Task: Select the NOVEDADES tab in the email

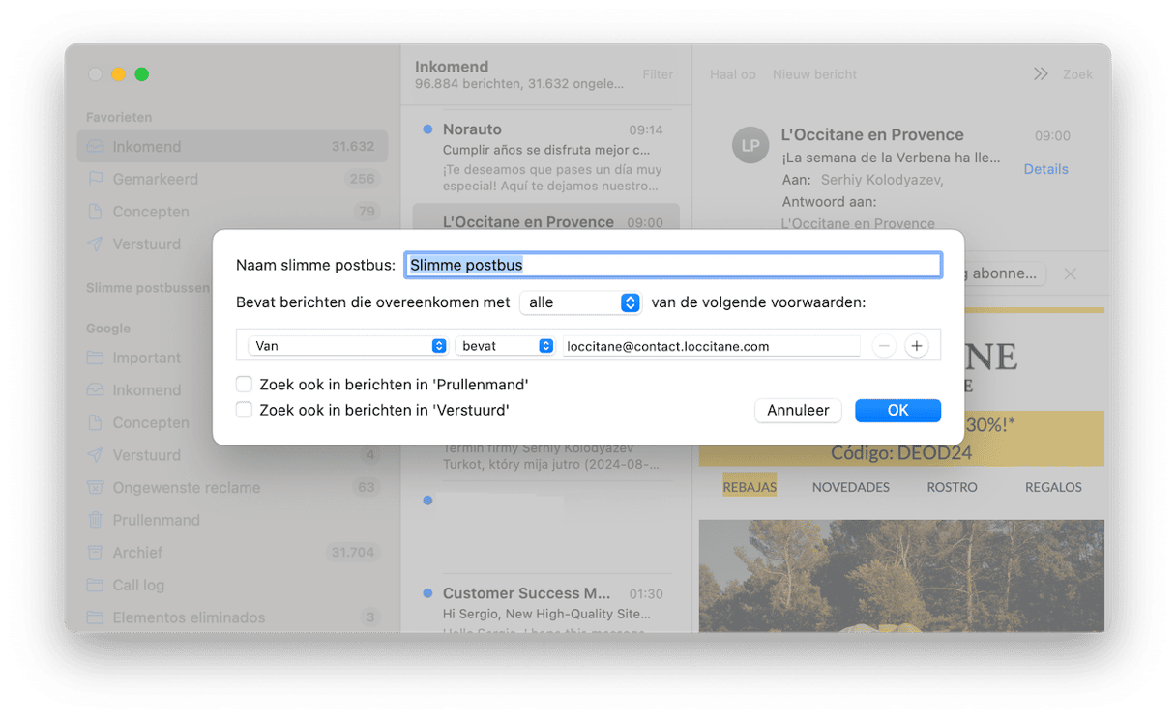Action: click(x=851, y=487)
